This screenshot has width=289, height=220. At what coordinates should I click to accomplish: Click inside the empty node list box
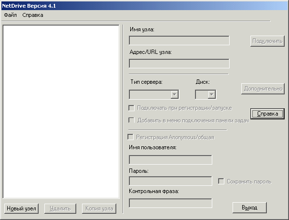tap(61, 112)
